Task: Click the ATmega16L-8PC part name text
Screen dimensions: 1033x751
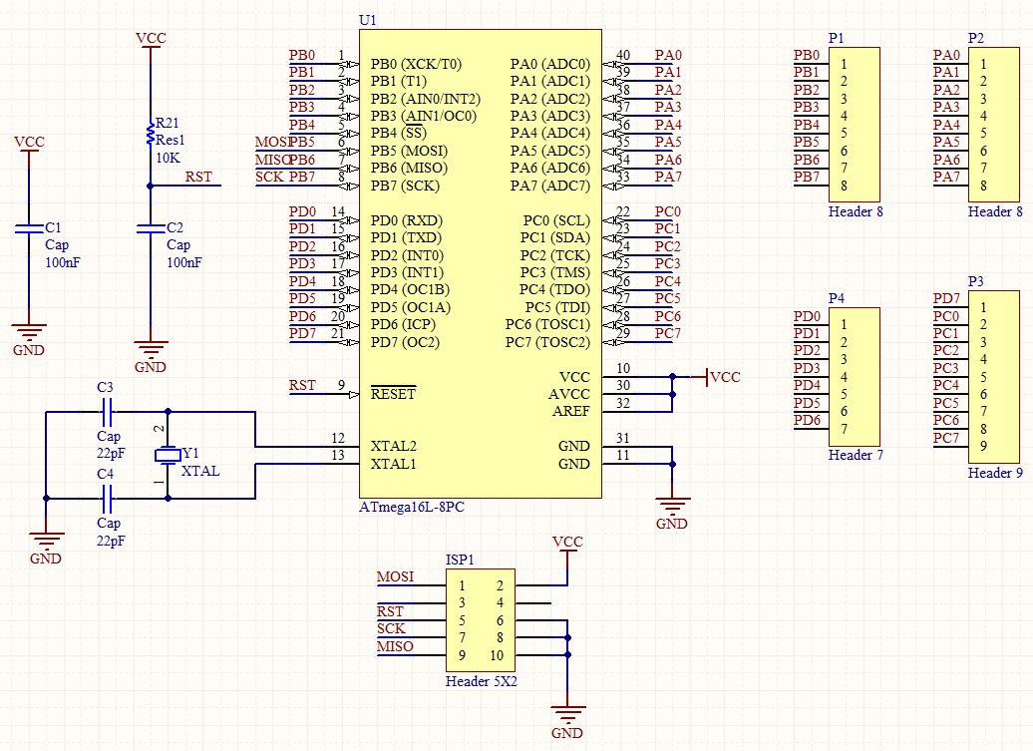Action: click(411, 507)
